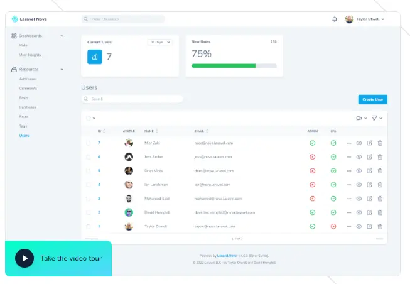Tick the checkbox for Mior Zaki row
The width and height of the screenshot is (410, 284).
89,143
